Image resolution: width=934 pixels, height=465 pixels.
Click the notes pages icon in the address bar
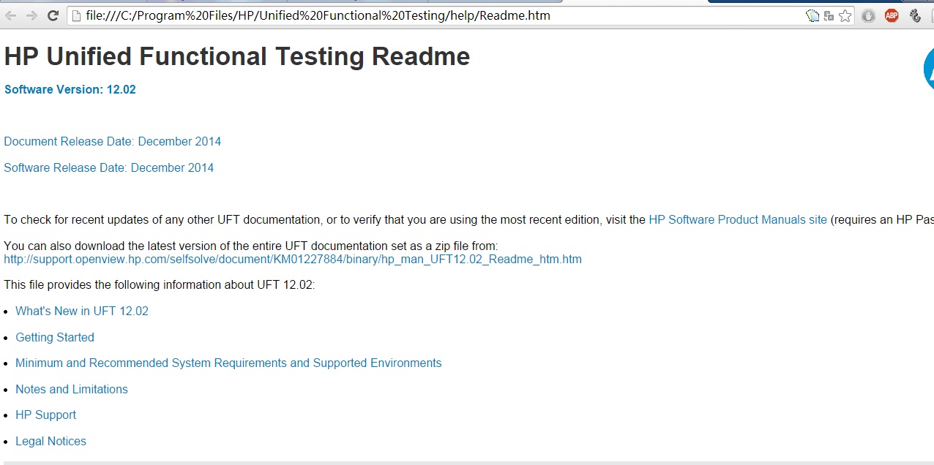[x=812, y=15]
